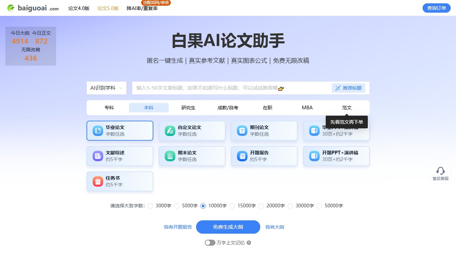Screen dimensions: 456x256
Task: Click the 免费生成大纲 button
Action: tap(228, 227)
